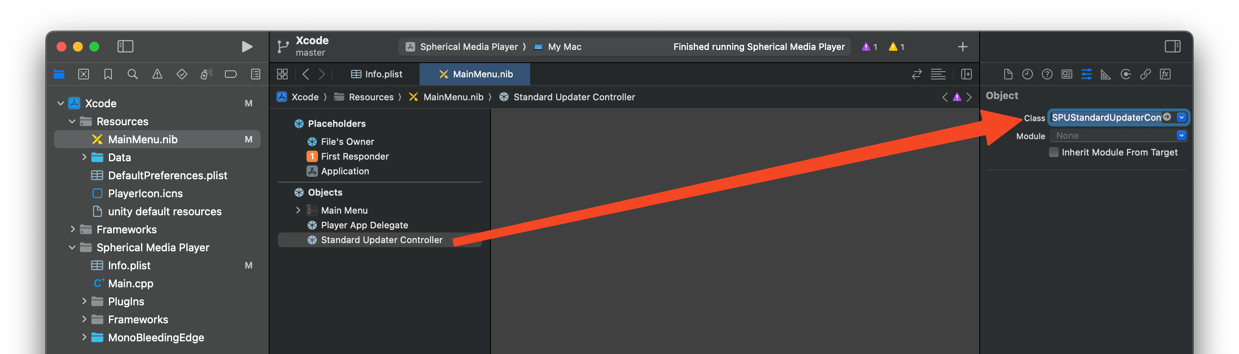This screenshot has width=1239, height=354.
Task: Open the Module dropdown arrow
Action: point(1181,136)
